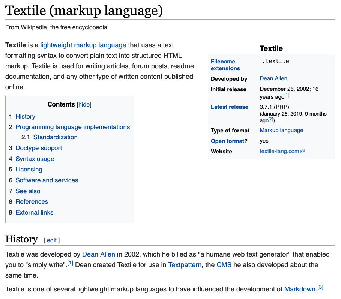The image size is (341, 299).
Task: Jump to Software and services section
Action: tap(47, 180)
